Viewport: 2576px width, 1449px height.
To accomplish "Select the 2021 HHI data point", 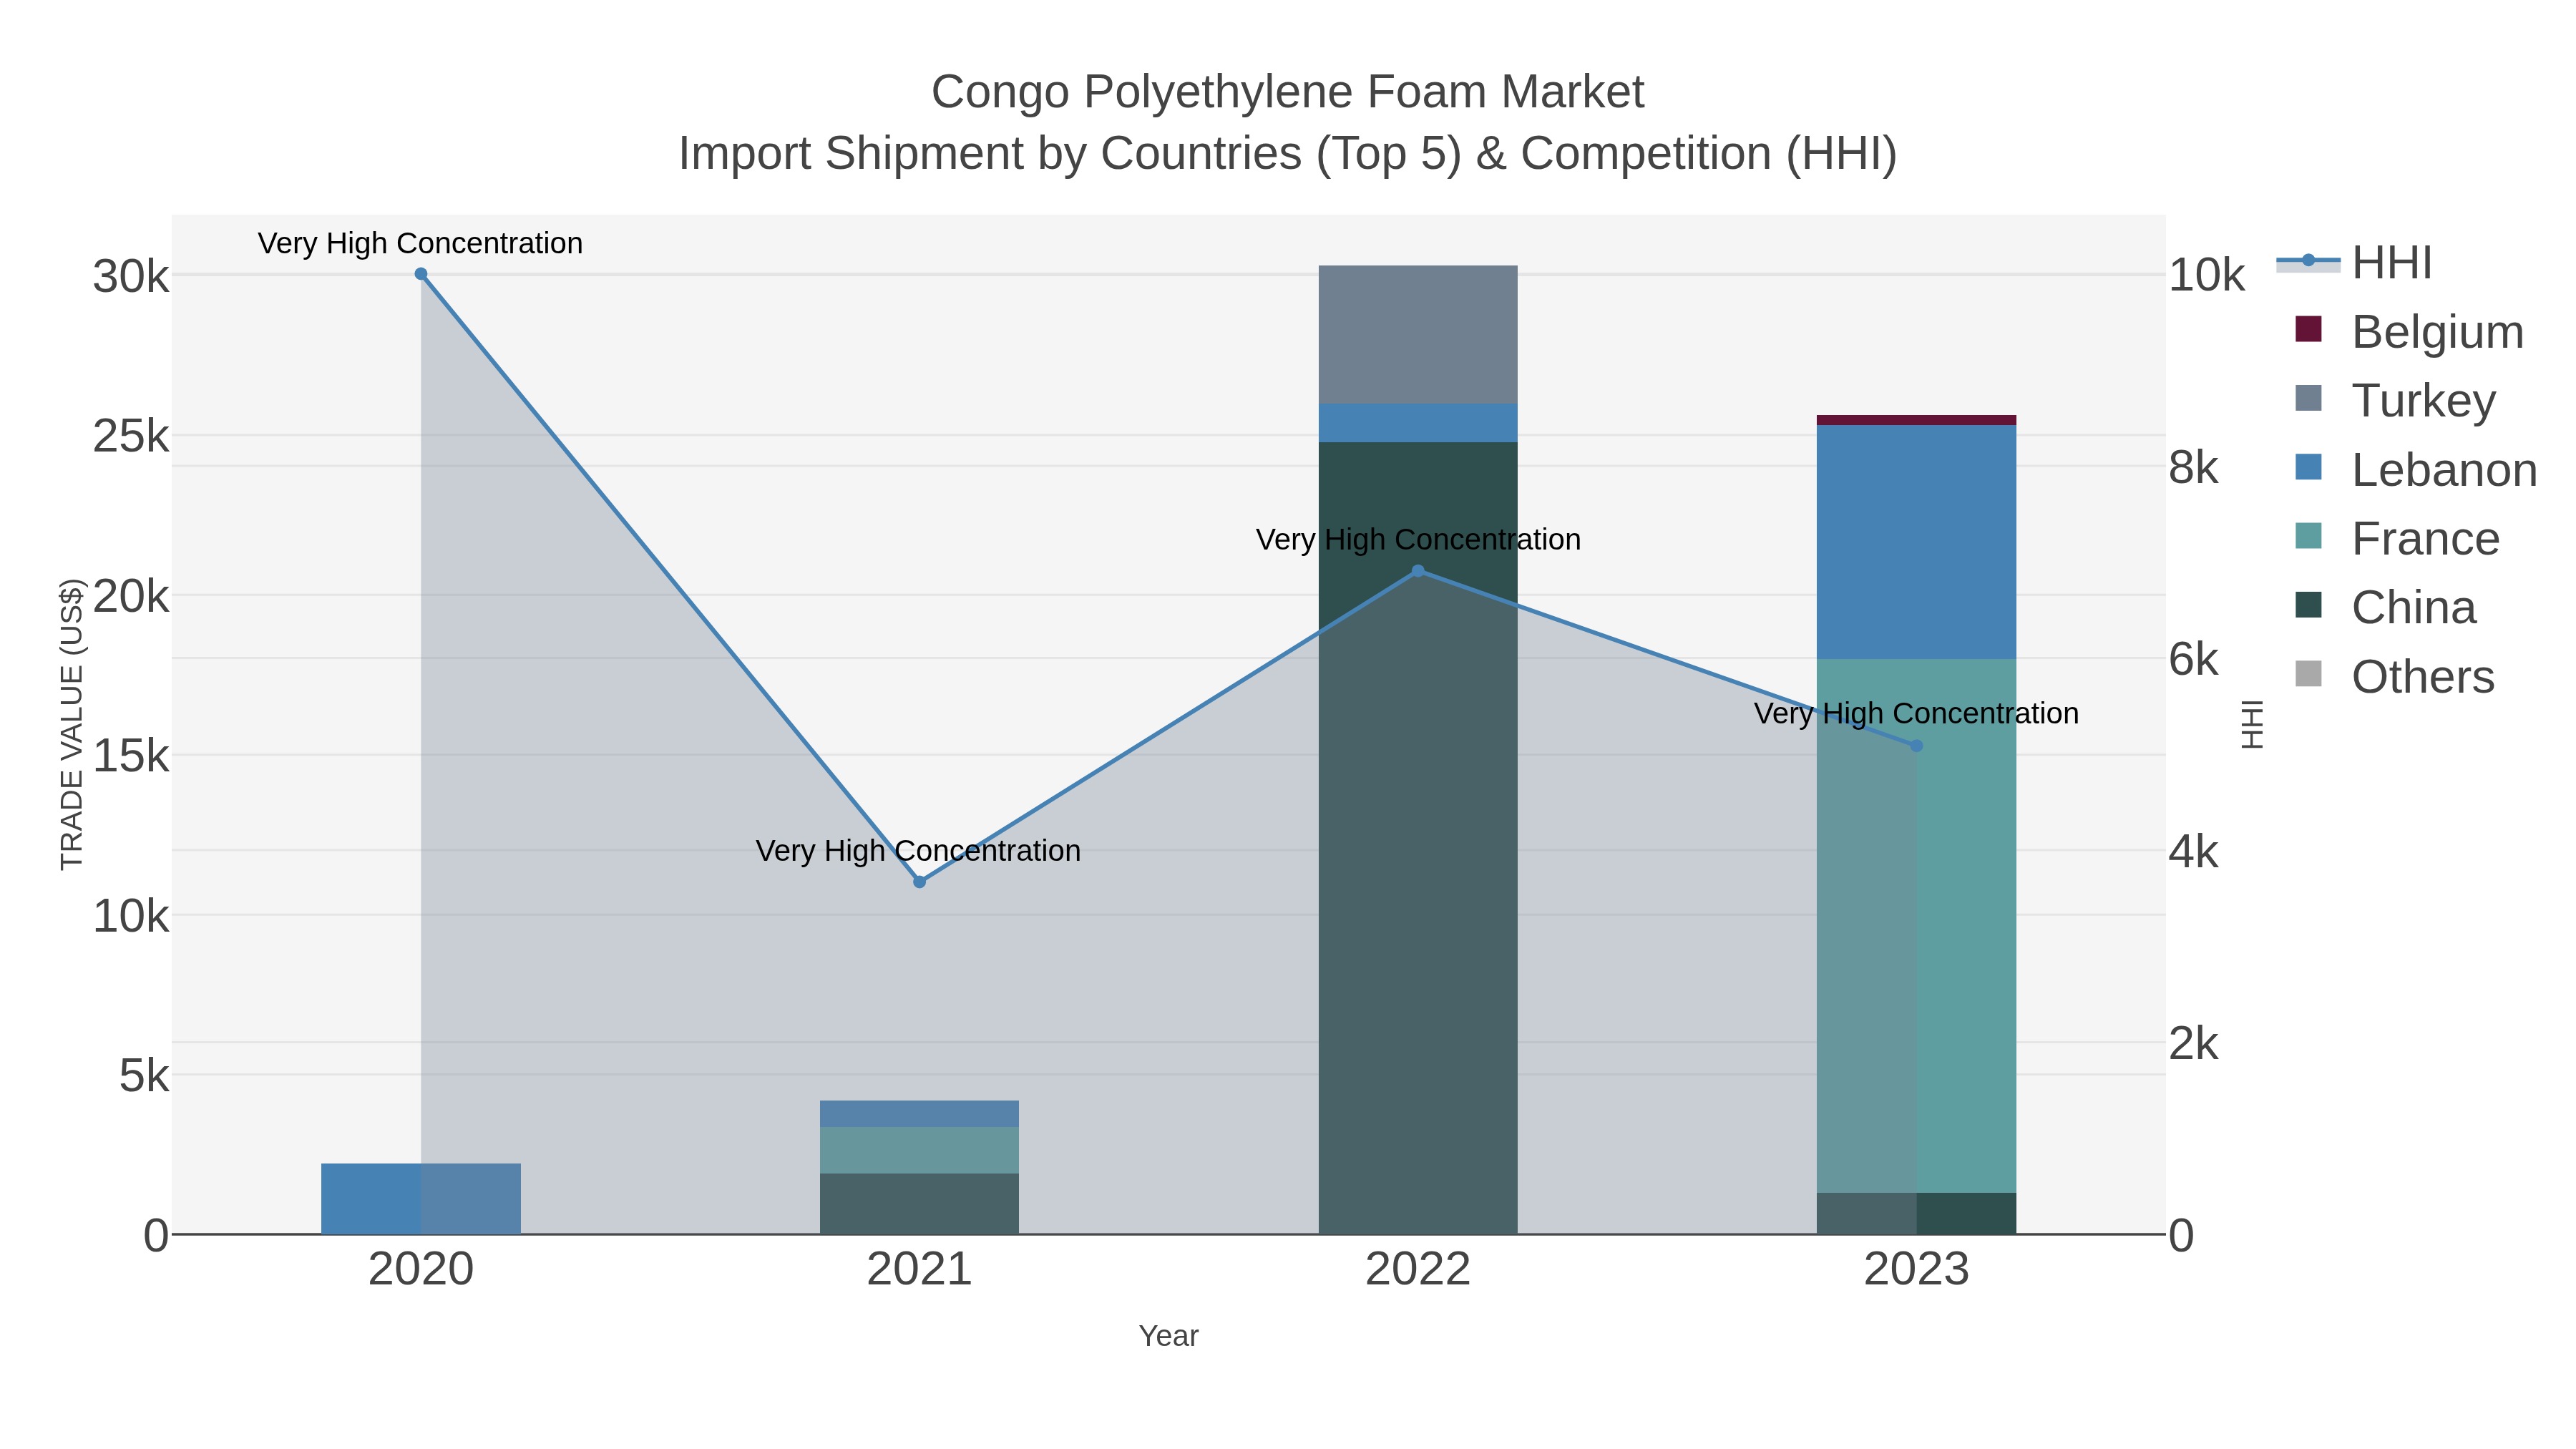I will pos(920,882).
